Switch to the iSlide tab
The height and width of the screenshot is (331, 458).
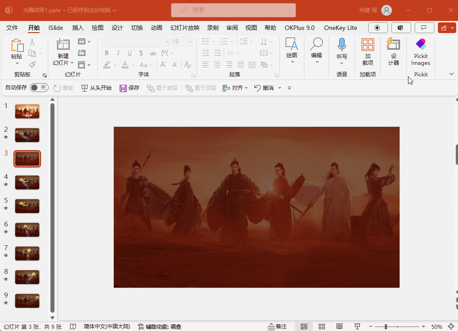pos(55,28)
